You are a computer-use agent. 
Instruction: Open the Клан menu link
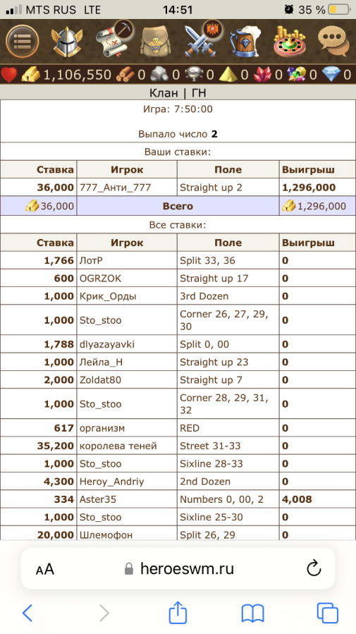pos(164,93)
